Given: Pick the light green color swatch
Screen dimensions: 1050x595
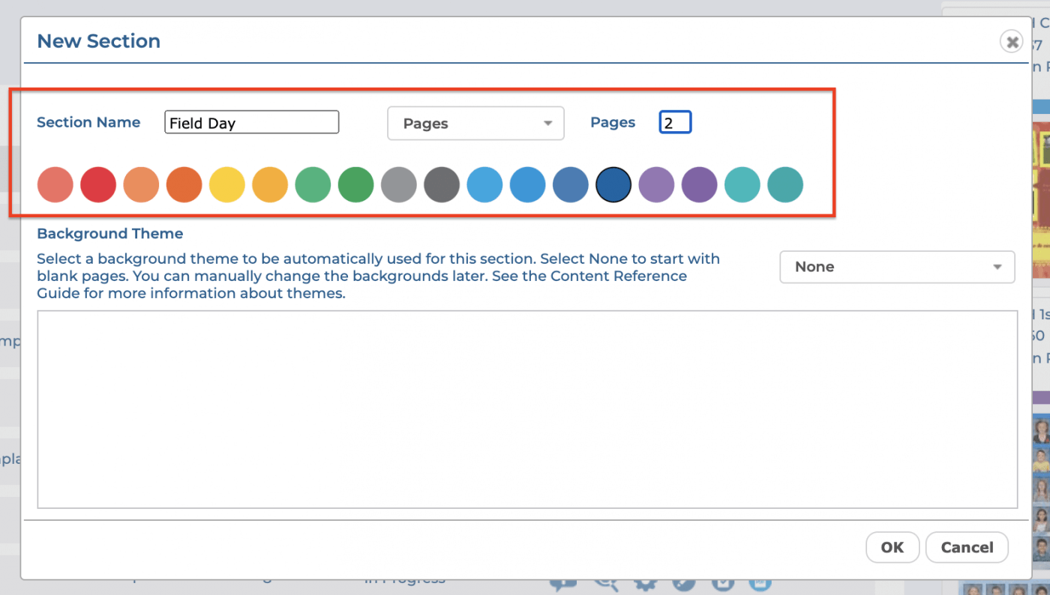Looking at the screenshot, I should pos(313,185).
